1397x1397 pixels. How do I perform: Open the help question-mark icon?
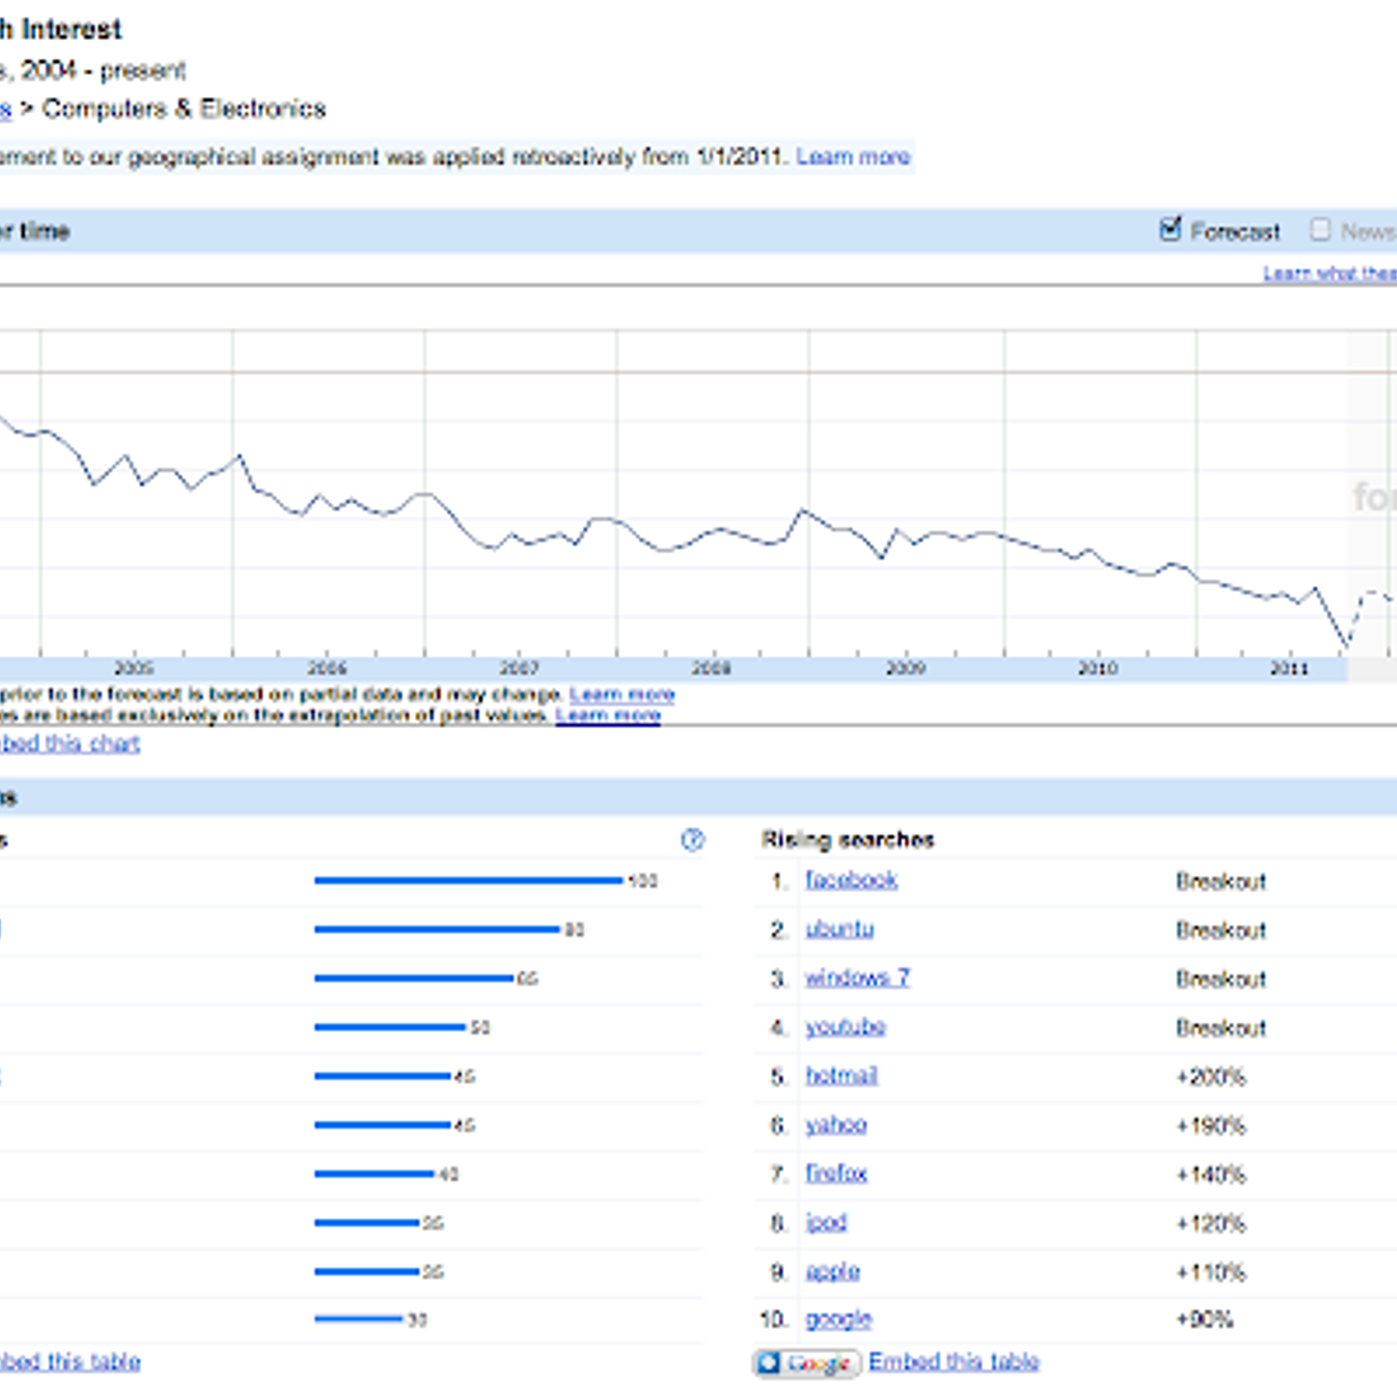692,840
